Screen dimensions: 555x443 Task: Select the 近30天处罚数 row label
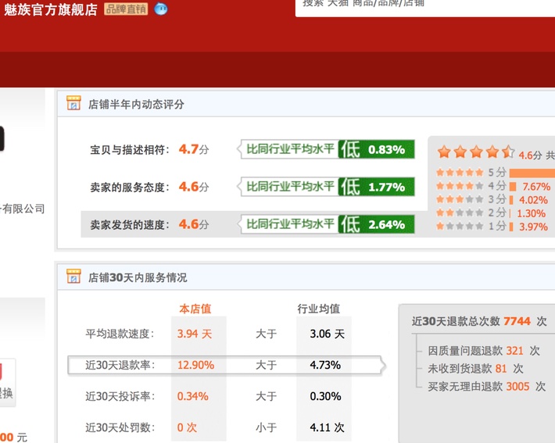(120, 427)
